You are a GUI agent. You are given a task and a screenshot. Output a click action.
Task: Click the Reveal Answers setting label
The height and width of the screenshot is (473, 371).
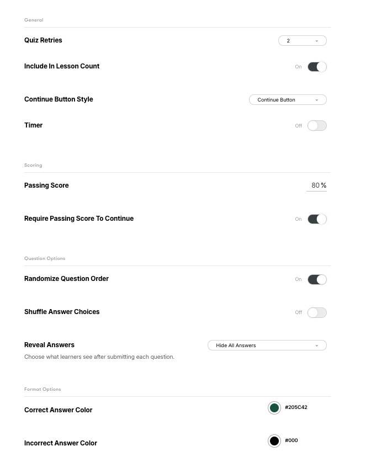pyautogui.click(x=49, y=345)
